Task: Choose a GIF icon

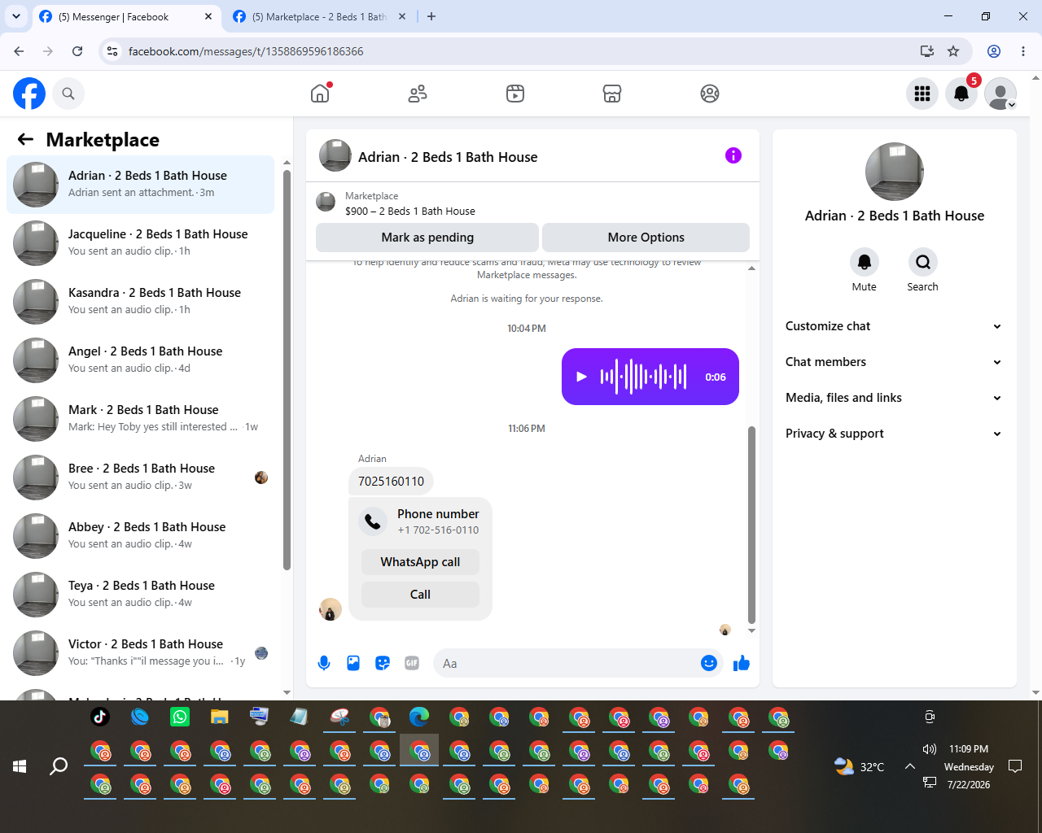Action: [x=412, y=663]
